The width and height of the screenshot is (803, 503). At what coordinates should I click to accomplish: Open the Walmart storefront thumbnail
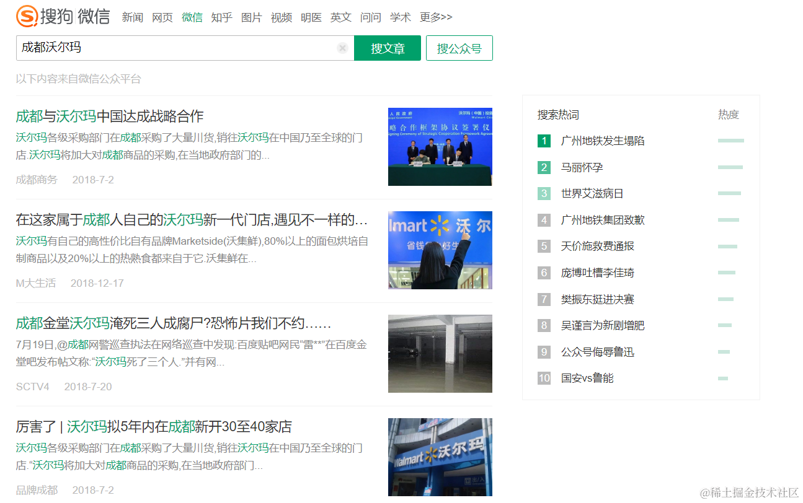440,457
